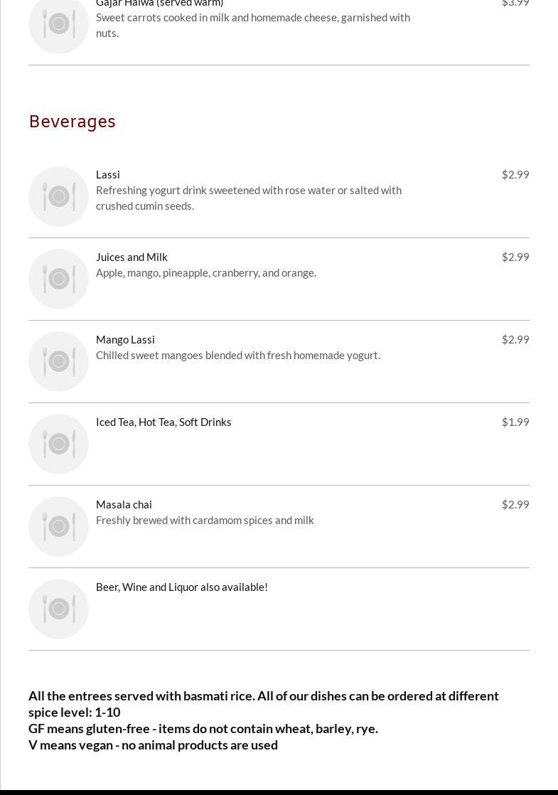Open the Masala chai placeholder plate image
Screen dimensions: 558x795
58,526
